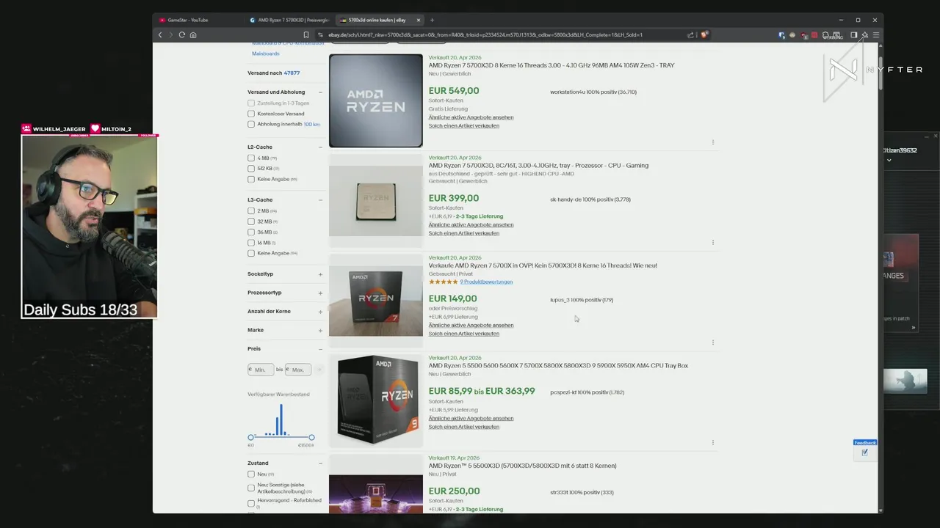Image resolution: width=940 pixels, height=528 pixels.
Task: Open the browser hamburger menu
Action: (875, 34)
